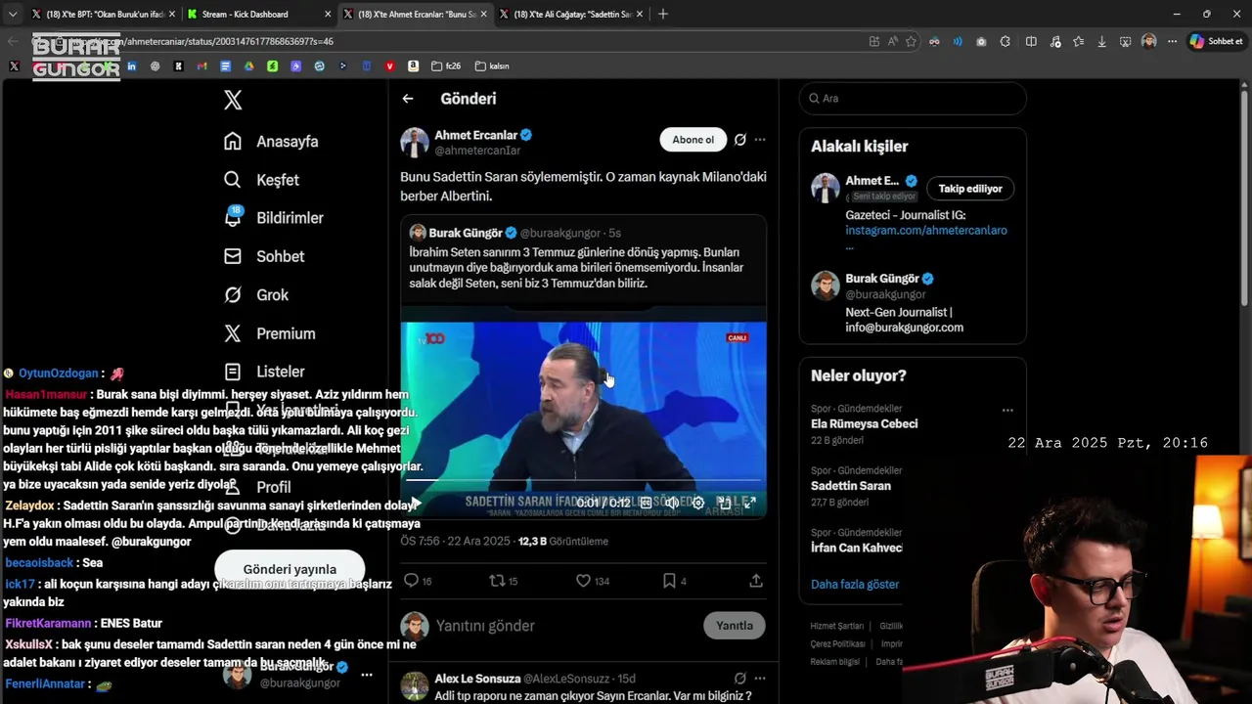Click the Yanıtını gönder reply field

[565, 626]
